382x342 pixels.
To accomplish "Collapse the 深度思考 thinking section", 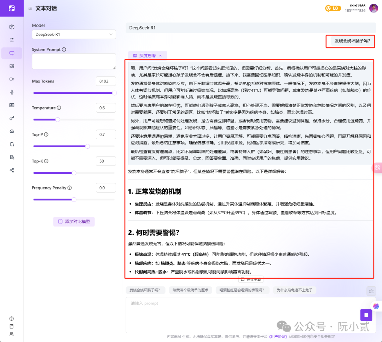I will coord(147,56).
